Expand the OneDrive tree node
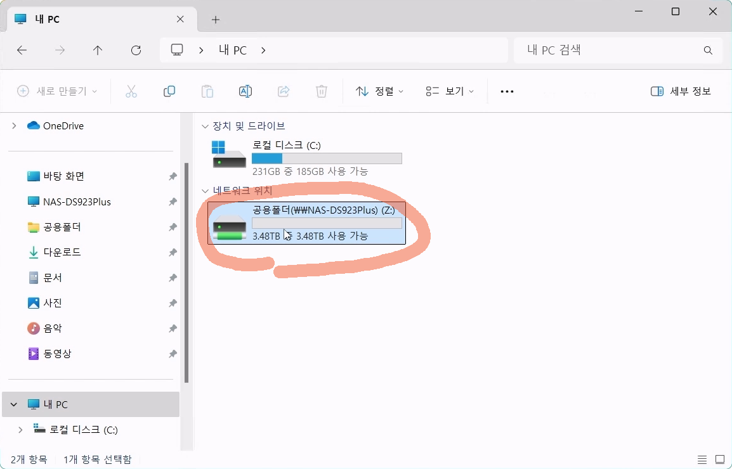Image resolution: width=732 pixels, height=469 pixels. (15, 125)
